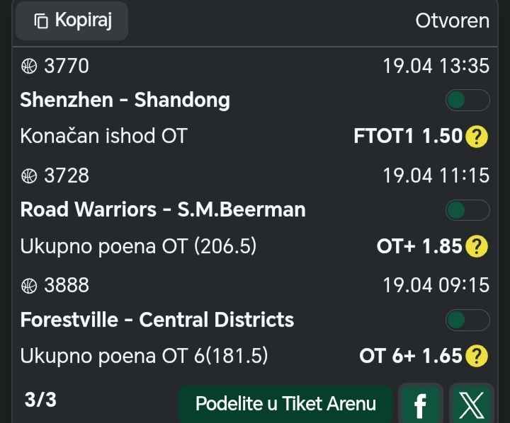Open help icon next to OT+ 1.85

pyautogui.click(x=477, y=247)
